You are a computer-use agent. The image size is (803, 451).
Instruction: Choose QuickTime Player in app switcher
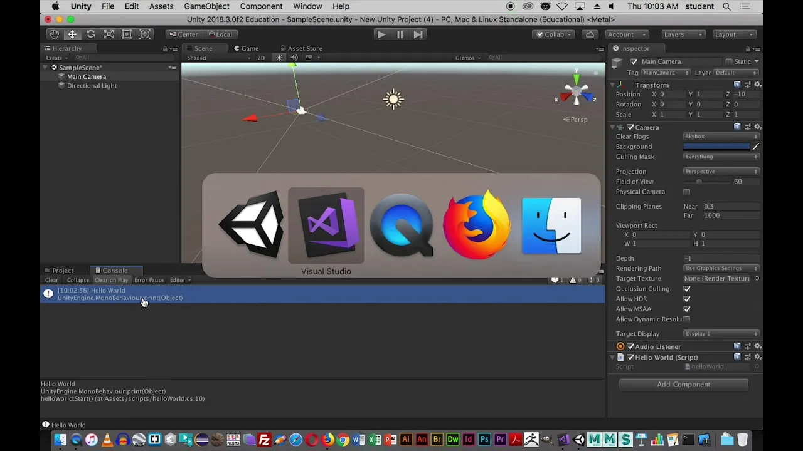[401, 225]
